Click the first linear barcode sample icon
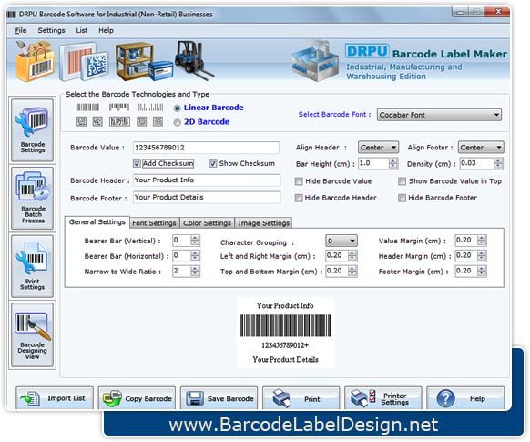530x442 pixels. pyautogui.click(x=88, y=108)
